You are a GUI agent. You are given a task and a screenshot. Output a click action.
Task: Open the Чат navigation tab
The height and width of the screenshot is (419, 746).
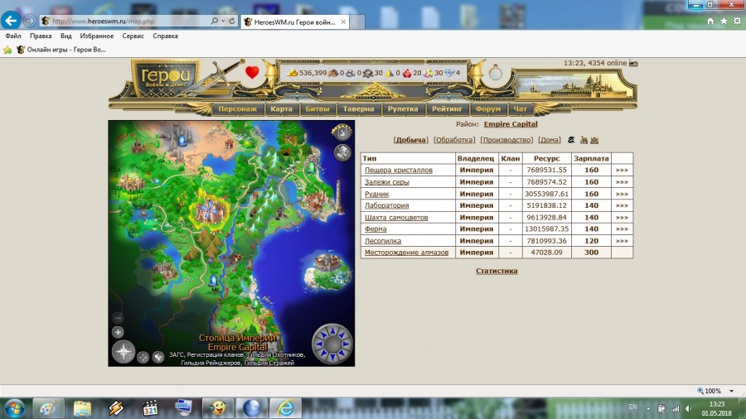pyautogui.click(x=520, y=108)
